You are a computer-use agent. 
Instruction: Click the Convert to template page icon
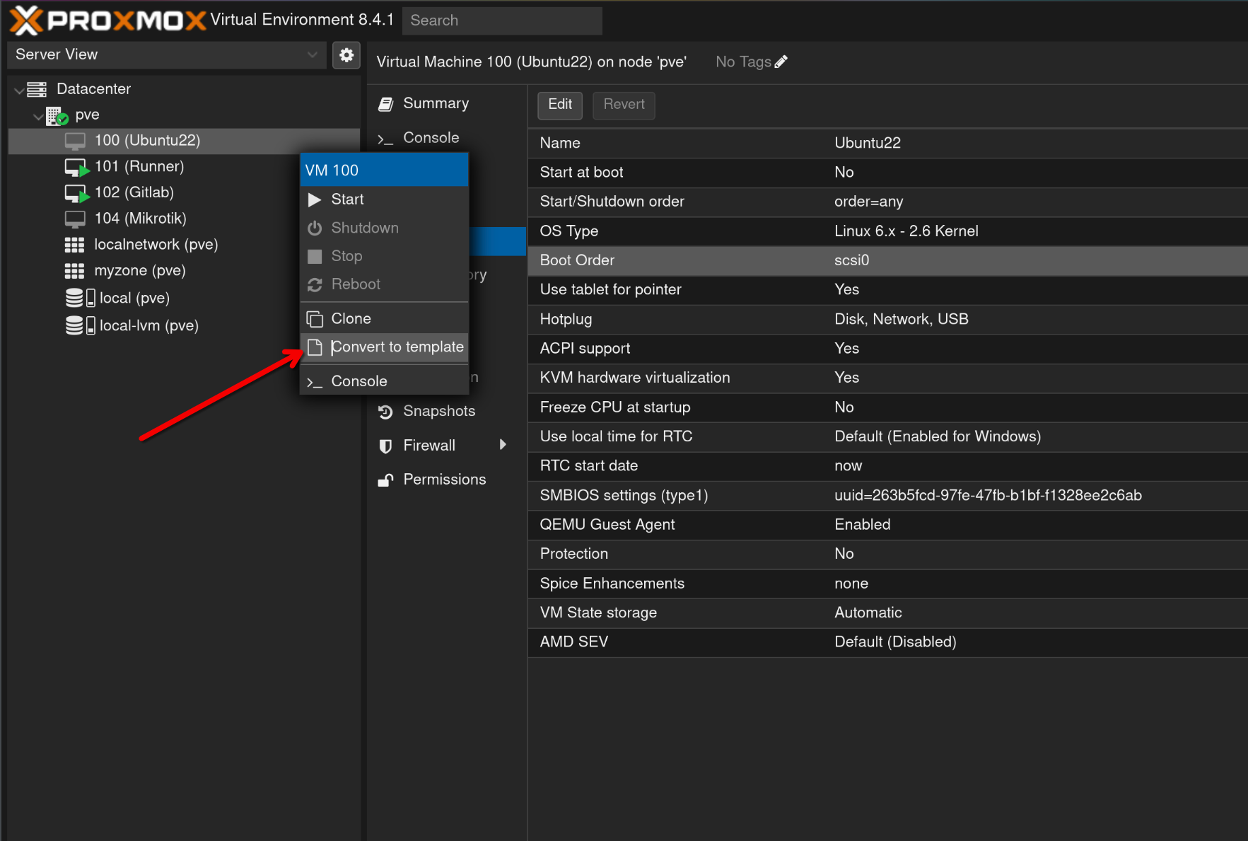coord(315,347)
